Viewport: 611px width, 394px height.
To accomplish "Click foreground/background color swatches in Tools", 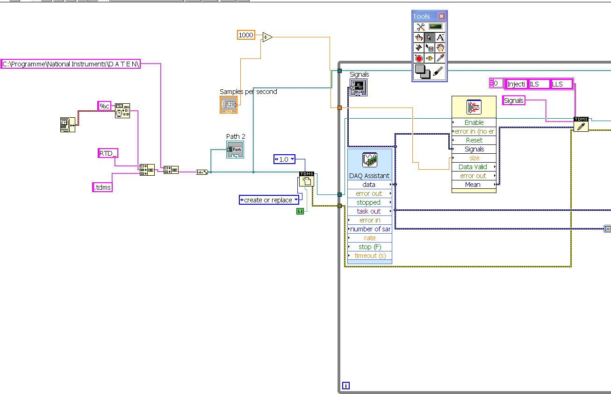I will [x=422, y=71].
